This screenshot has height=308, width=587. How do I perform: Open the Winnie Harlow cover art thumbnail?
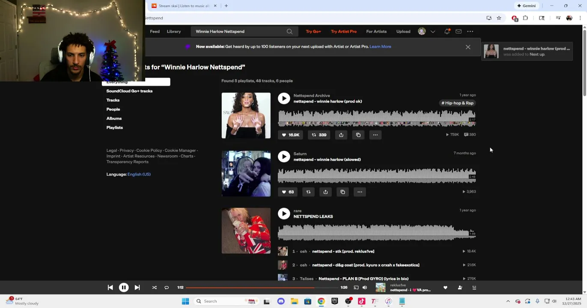pyautogui.click(x=246, y=115)
